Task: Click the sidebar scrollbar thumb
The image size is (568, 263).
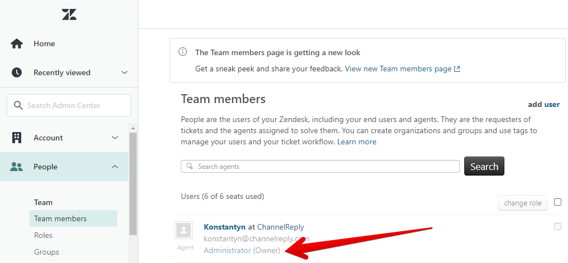Action: pos(133,183)
